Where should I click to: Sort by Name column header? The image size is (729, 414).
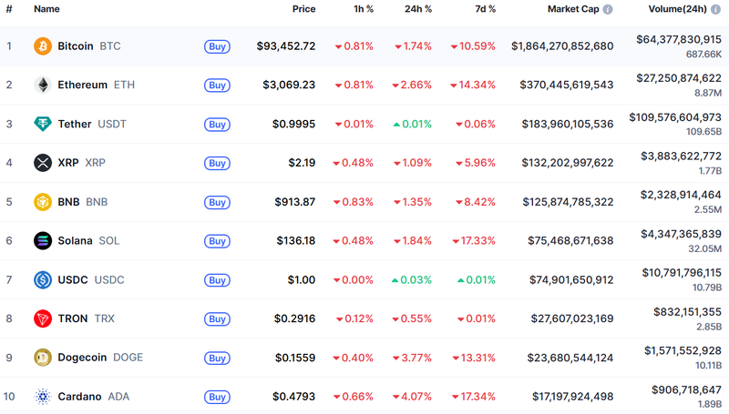(46, 9)
